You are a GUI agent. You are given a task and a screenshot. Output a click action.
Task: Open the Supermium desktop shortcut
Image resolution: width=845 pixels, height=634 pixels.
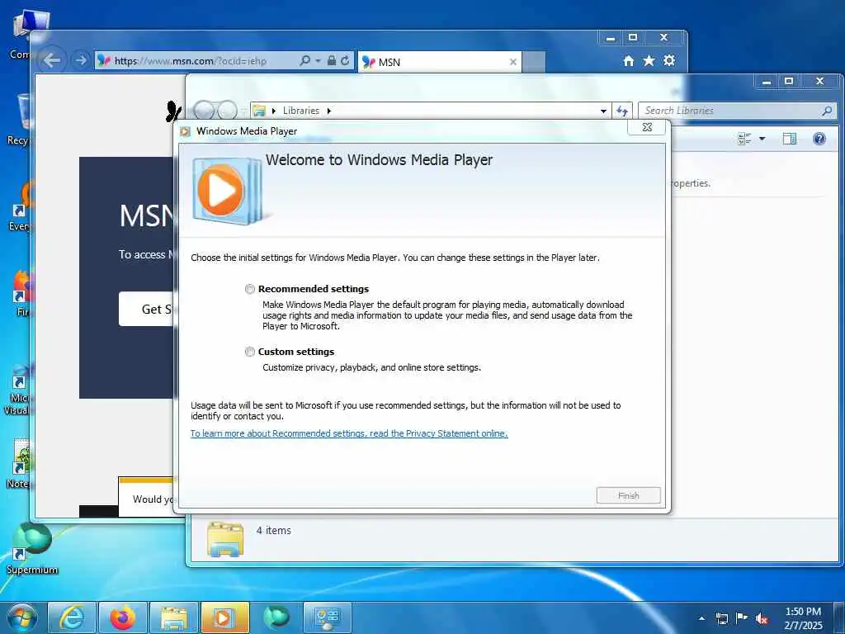click(x=32, y=548)
